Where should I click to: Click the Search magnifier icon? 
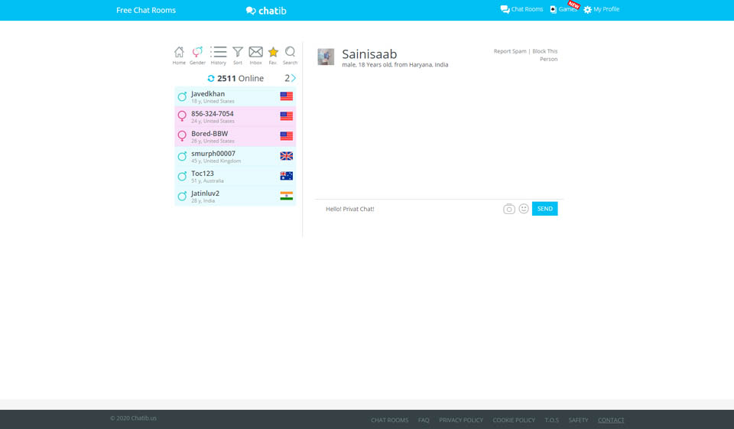point(290,52)
